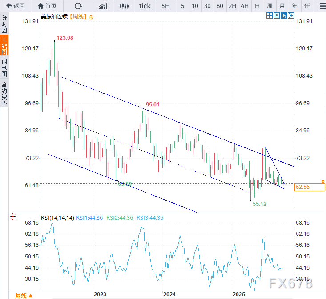Switch to 4H timeframe

(x=245, y=6)
